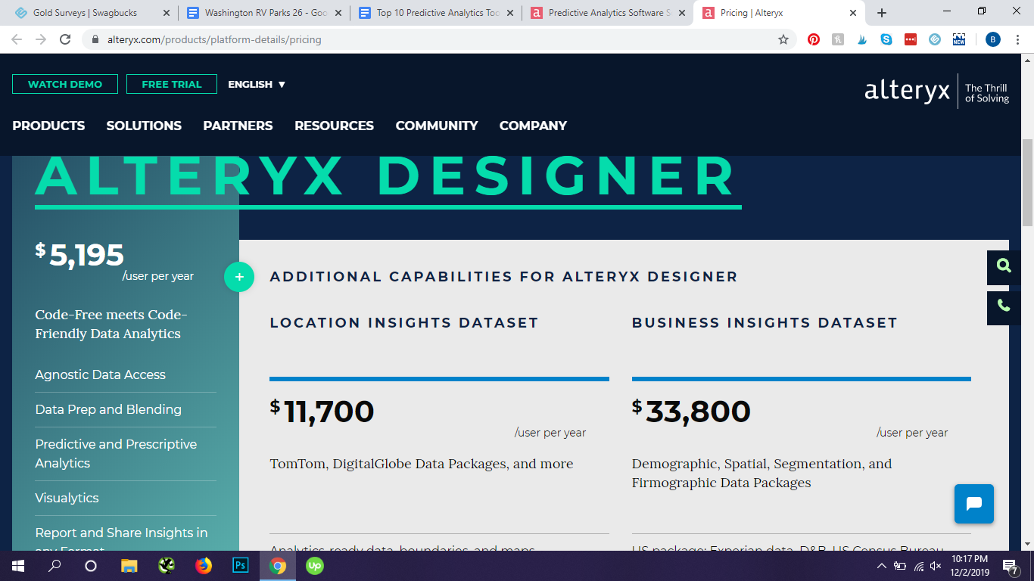Switch to Top 10 Predictive Analytics tab
Image resolution: width=1034 pixels, height=581 pixels.
click(436, 13)
